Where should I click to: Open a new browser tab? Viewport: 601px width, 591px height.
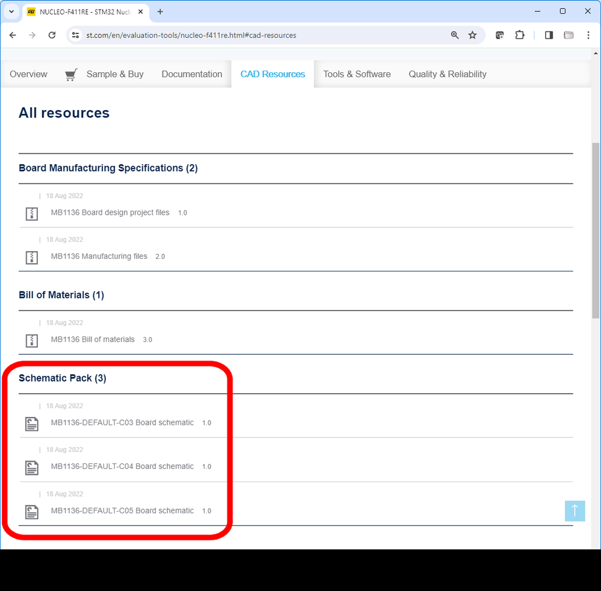[x=160, y=12]
